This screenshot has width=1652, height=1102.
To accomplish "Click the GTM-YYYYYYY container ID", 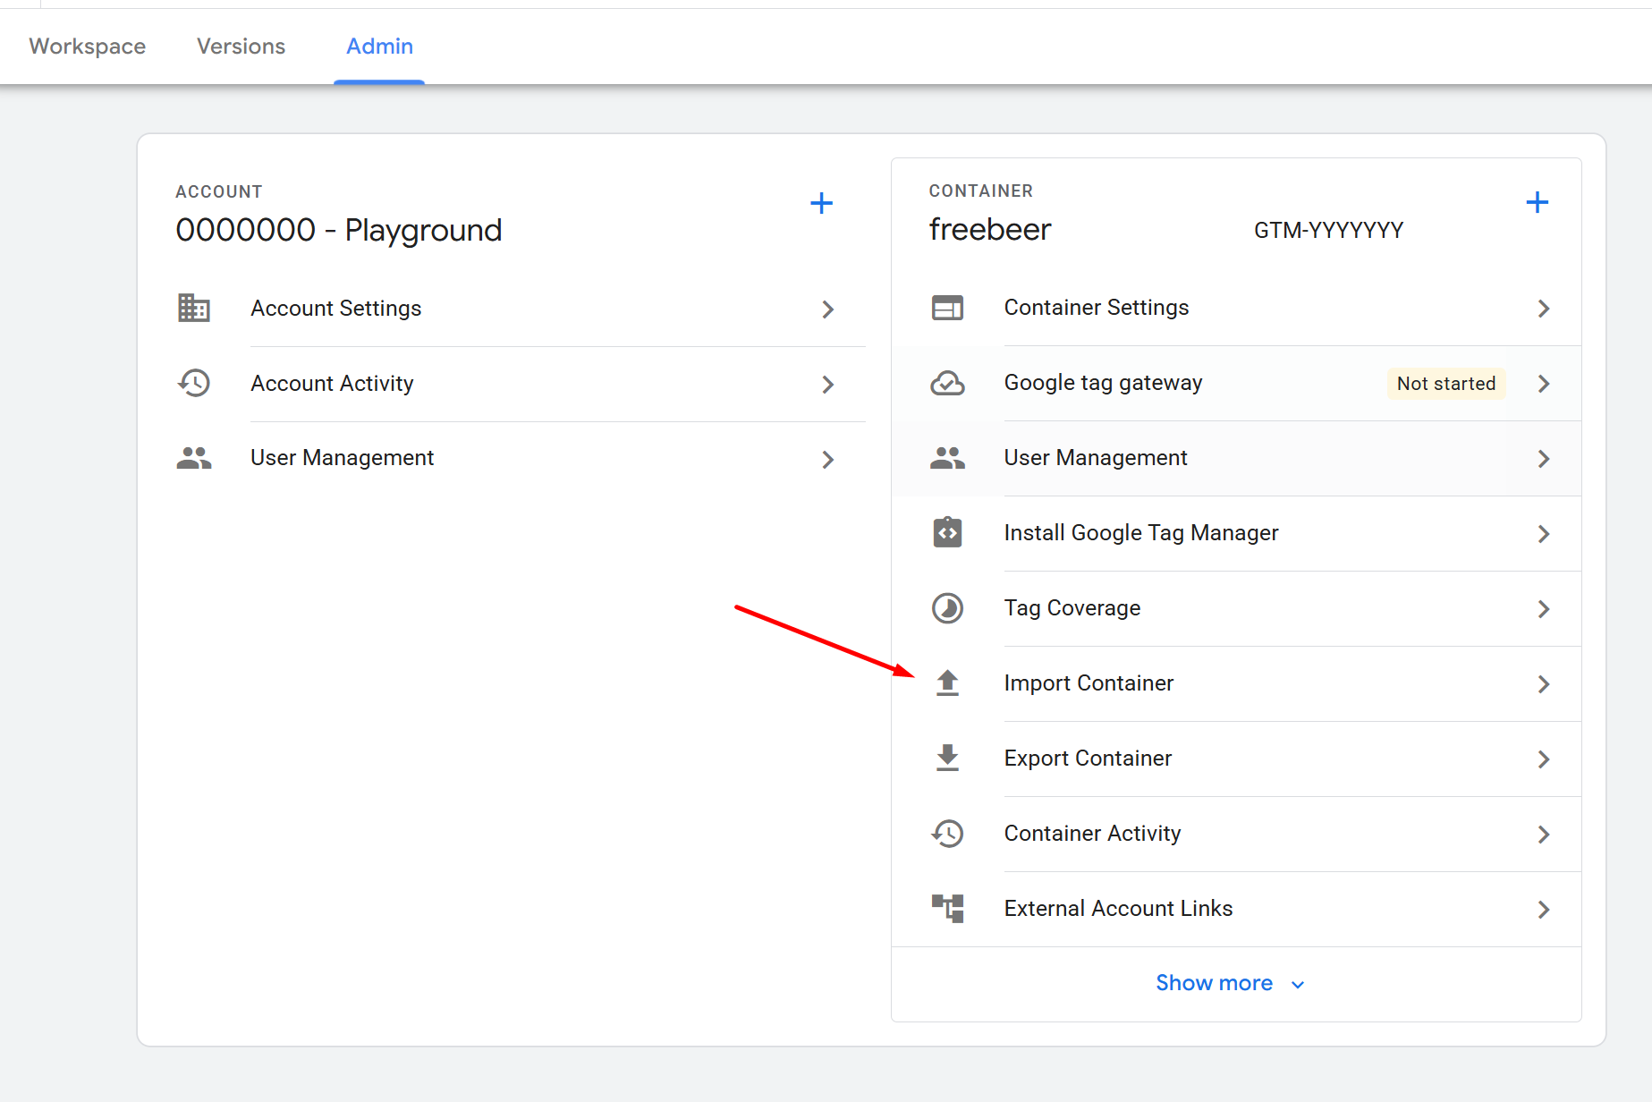I will click(x=1328, y=231).
